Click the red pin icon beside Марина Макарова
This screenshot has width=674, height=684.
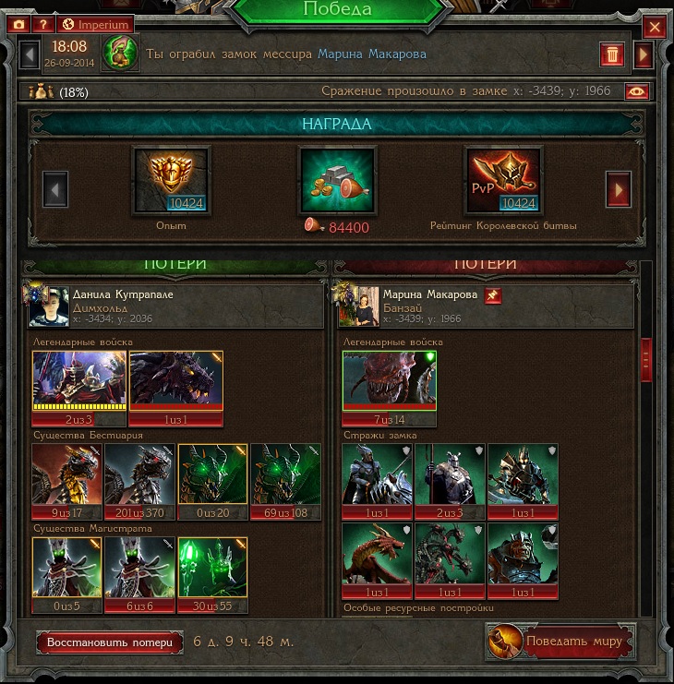(493, 295)
